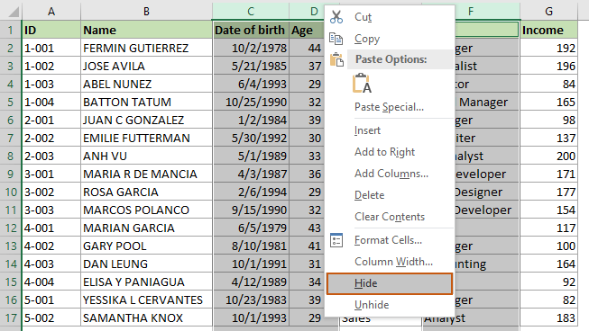Select column G header

tap(548, 12)
